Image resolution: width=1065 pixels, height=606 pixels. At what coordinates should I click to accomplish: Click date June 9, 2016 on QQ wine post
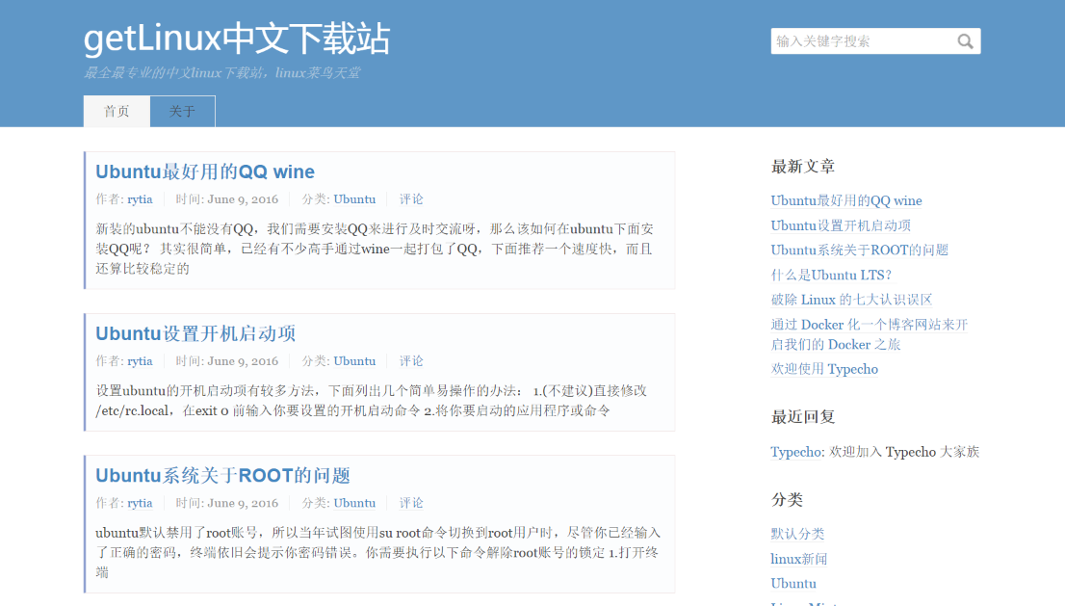243,199
